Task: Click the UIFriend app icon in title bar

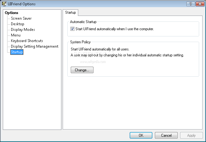Action: pyautogui.click(x=4, y=4)
